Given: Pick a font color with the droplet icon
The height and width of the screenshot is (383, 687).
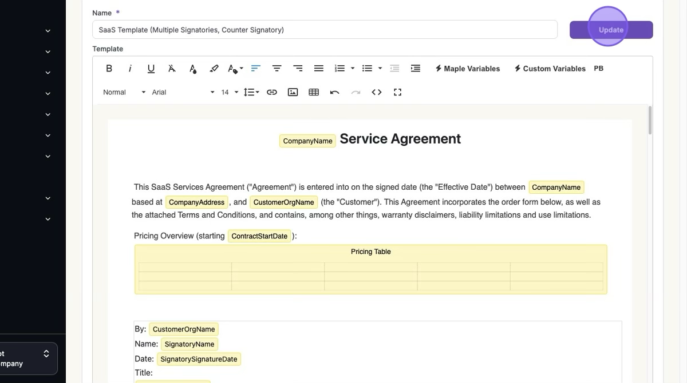Looking at the screenshot, I should point(193,69).
